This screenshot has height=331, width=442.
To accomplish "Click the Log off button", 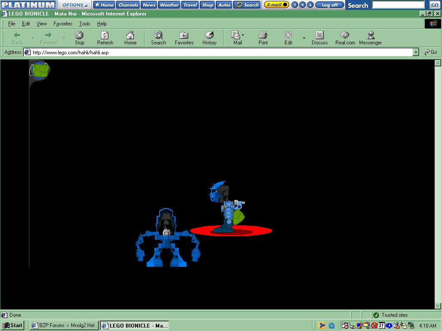I will [x=329, y=5].
